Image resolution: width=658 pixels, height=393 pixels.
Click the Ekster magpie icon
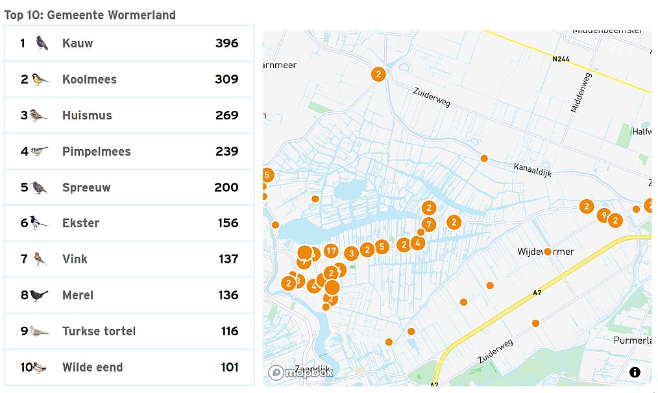point(40,223)
